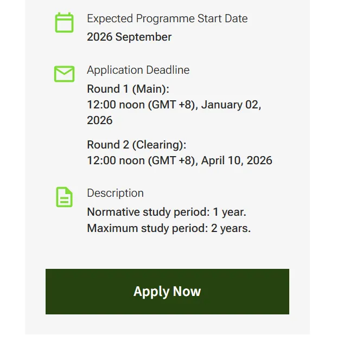337x348 pixels.
Task: Click the Application Deadline heading
Action: [x=138, y=70]
